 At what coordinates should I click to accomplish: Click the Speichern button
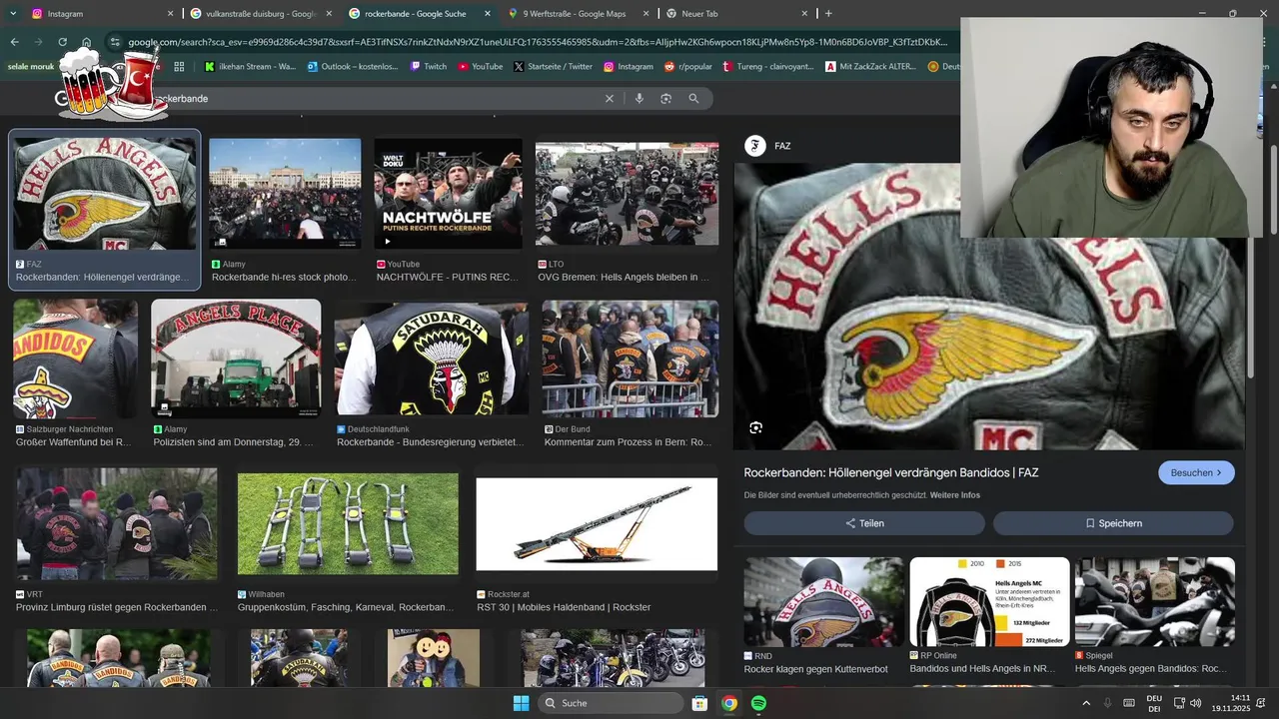coord(1113,523)
